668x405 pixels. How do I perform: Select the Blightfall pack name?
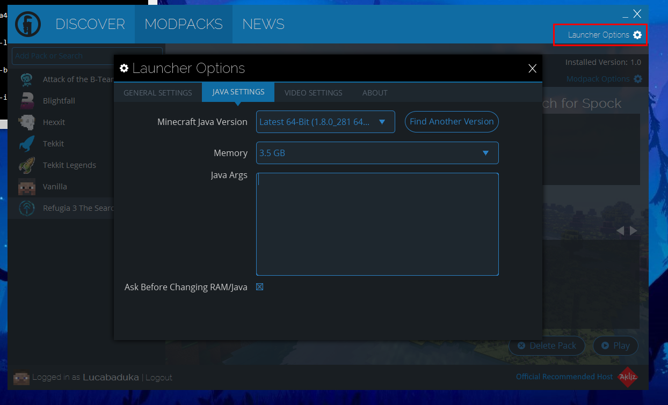pyautogui.click(x=59, y=101)
